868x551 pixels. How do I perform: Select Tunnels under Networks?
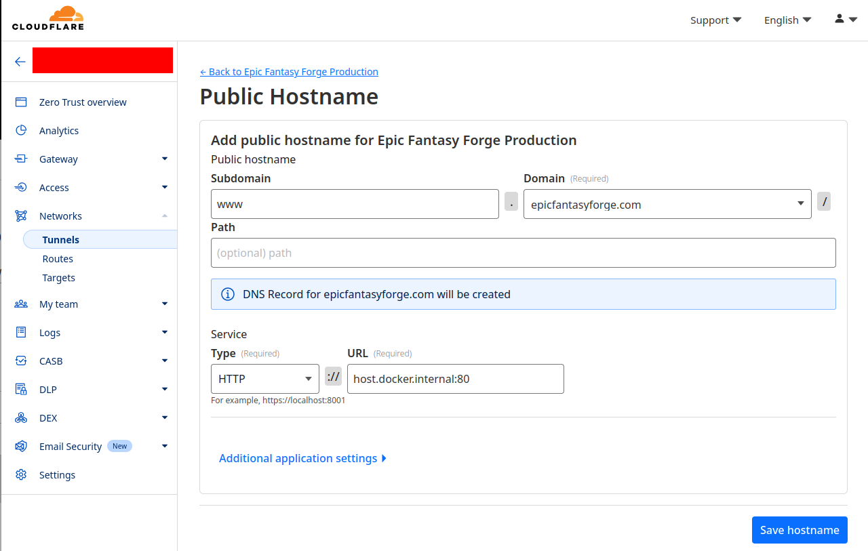tap(100, 240)
